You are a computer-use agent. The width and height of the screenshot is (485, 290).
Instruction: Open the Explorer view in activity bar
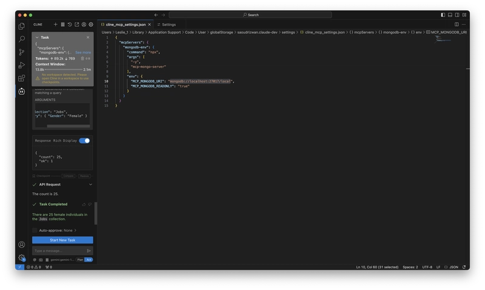(x=22, y=26)
